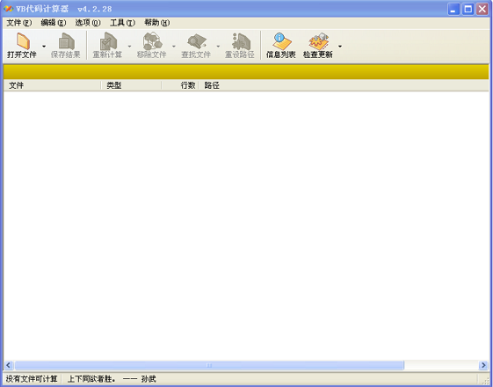Click the 没有文件可计算 status bar text
The width and height of the screenshot is (493, 387).
(32, 379)
